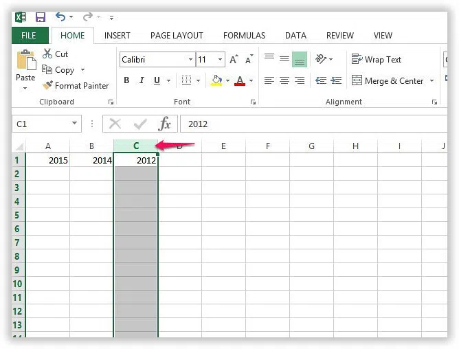Select cell A1 containing 2015

(47, 160)
